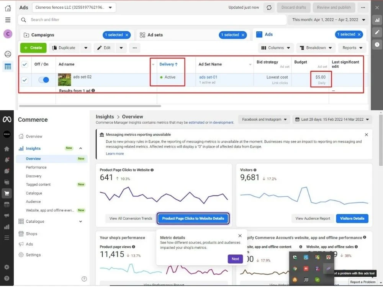Open the Discovery insights page
The height and width of the screenshot is (287, 383).
[34, 176]
